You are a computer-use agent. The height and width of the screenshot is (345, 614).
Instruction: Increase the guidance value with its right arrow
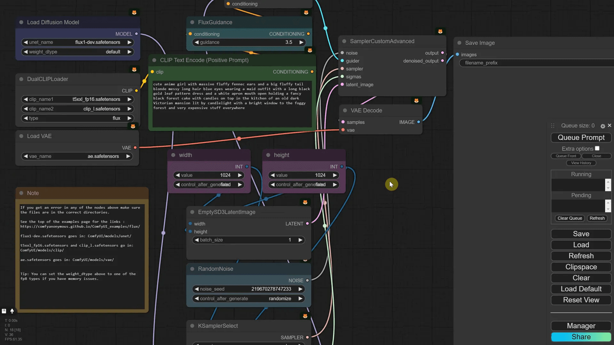pos(301,42)
